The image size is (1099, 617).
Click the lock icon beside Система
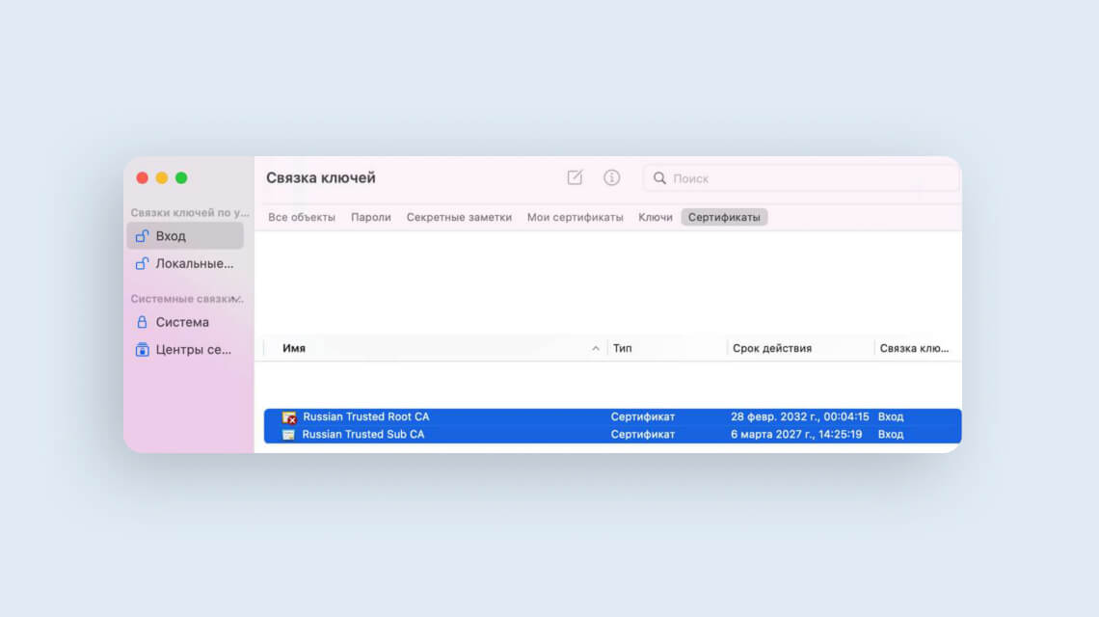[143, 322]
